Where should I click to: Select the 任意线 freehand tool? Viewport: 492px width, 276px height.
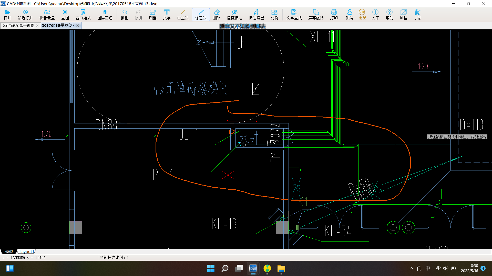(x=201, y=15)
